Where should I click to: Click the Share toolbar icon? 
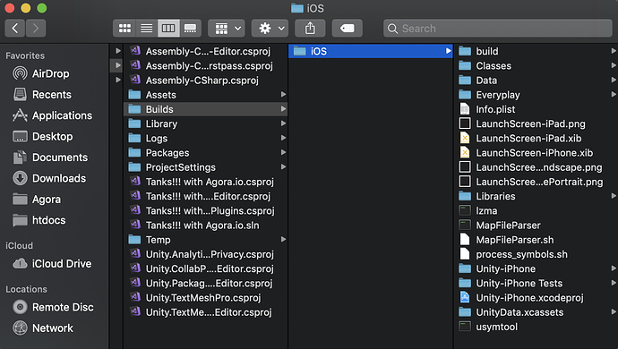coord(310,29)
